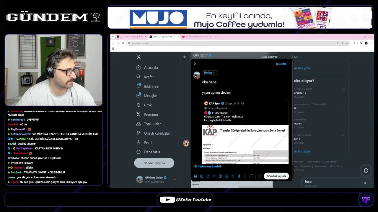Open the floating Grok button

click(x=366, y=170)
